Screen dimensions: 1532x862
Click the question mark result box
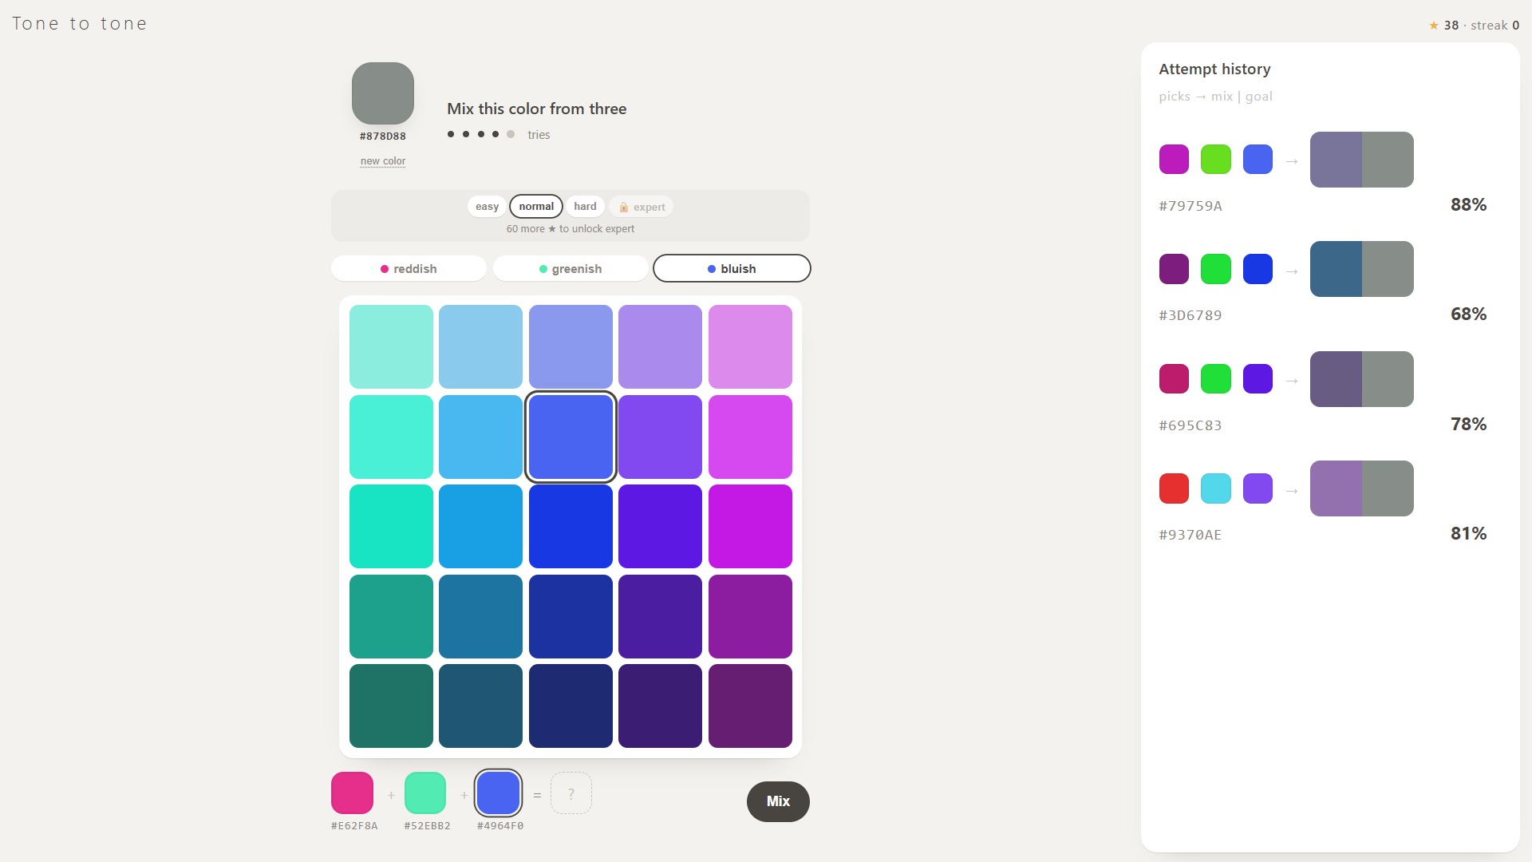[571, 793]
